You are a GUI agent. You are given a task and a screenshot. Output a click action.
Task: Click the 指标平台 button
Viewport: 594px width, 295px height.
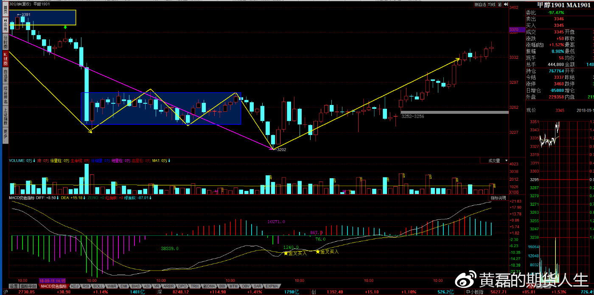click(29, 287)
